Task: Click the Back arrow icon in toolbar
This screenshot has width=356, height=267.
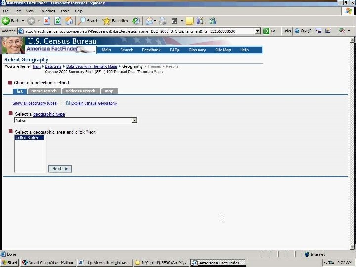Action: pyautogui.click(x=6, y=21)
